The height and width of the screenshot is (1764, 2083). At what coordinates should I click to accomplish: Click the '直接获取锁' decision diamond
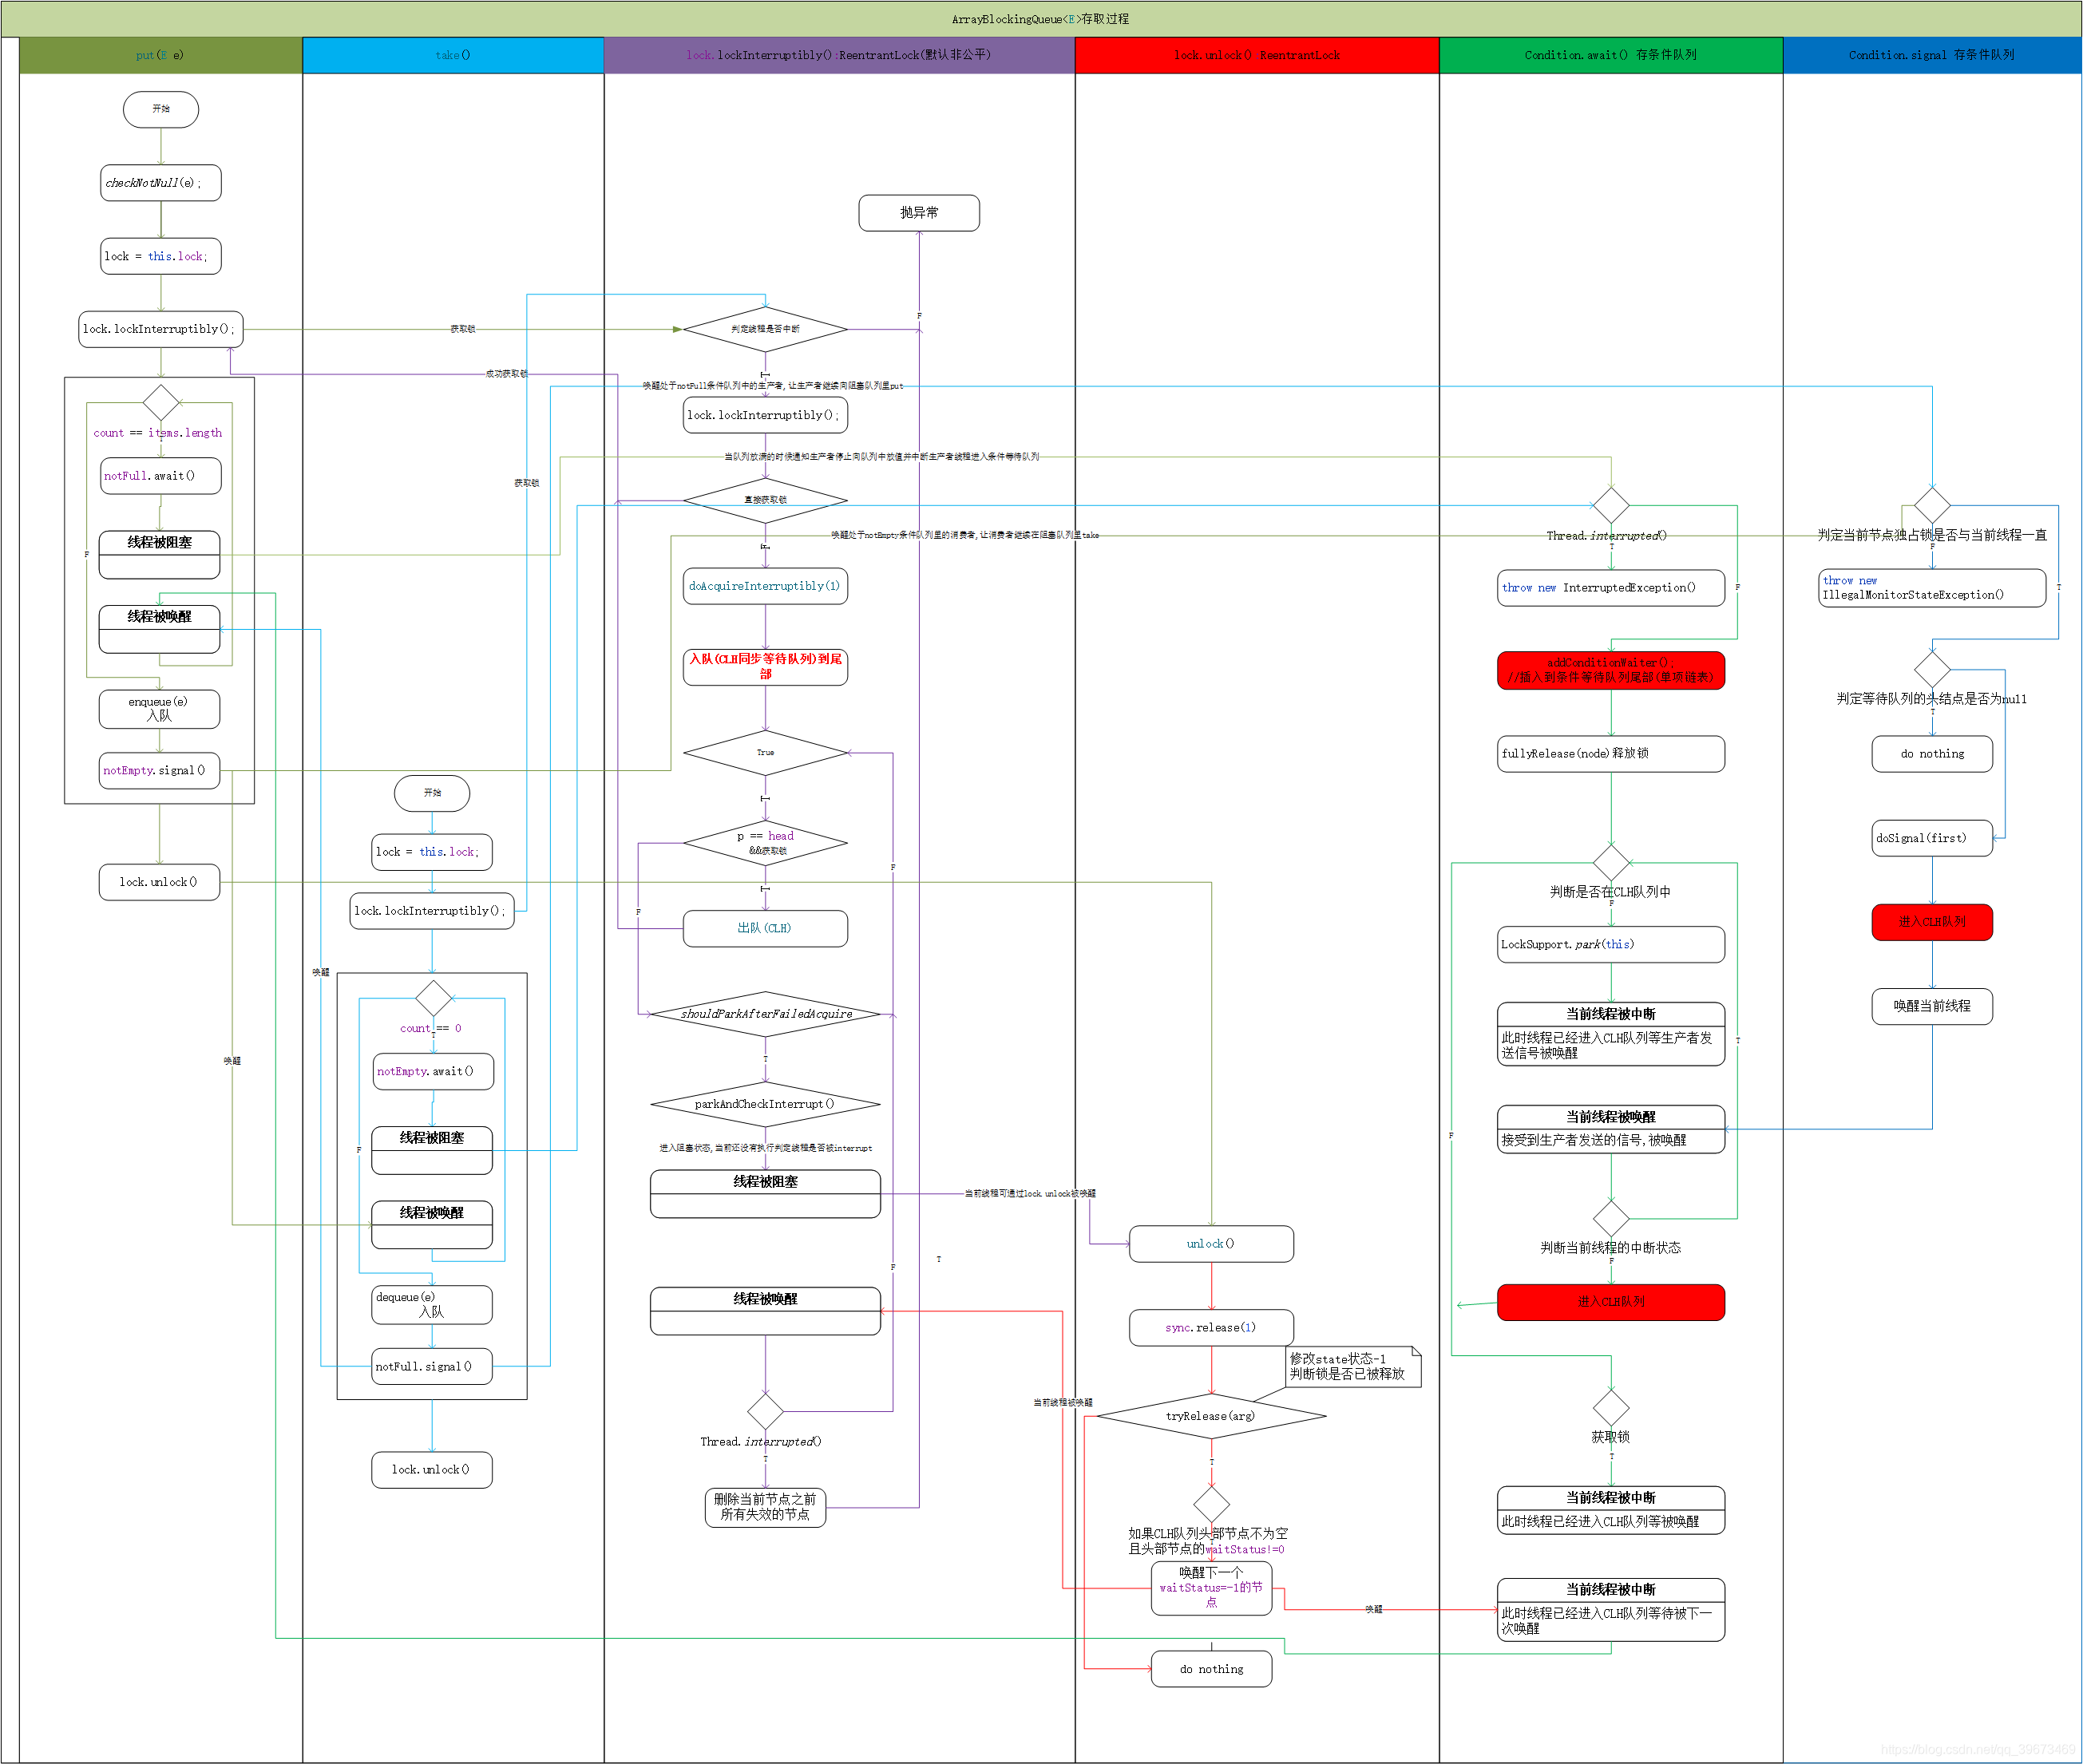point(765,500)
